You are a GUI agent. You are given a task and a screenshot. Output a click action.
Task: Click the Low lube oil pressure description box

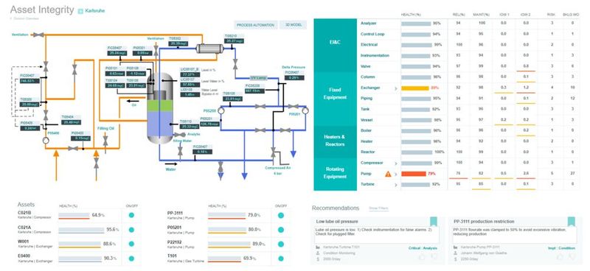(x=376, y=234)
